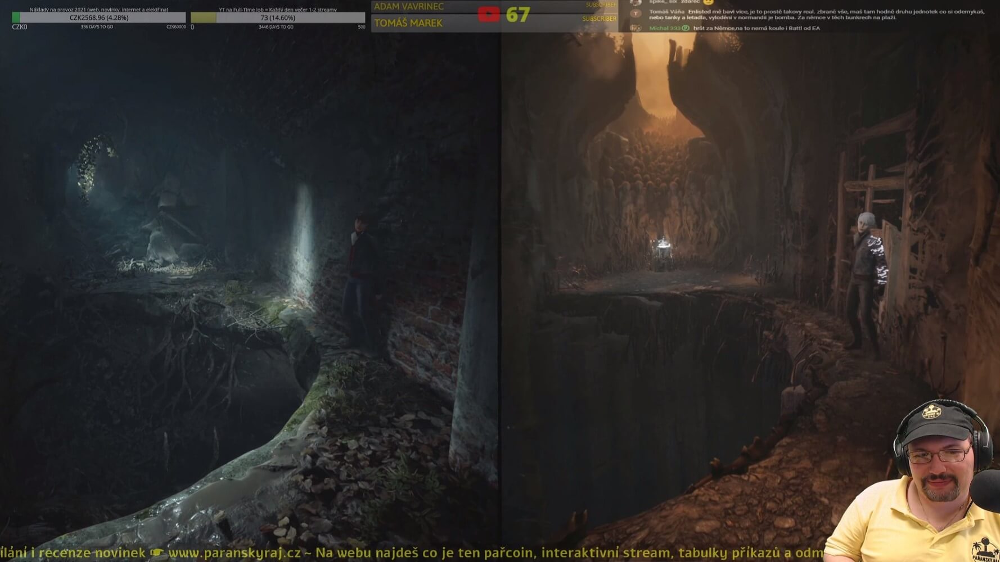Click the CZK2568.96 operating costs progress bar
The width and height of the screenshot is (1000, 562).
(x=99, y=18)
